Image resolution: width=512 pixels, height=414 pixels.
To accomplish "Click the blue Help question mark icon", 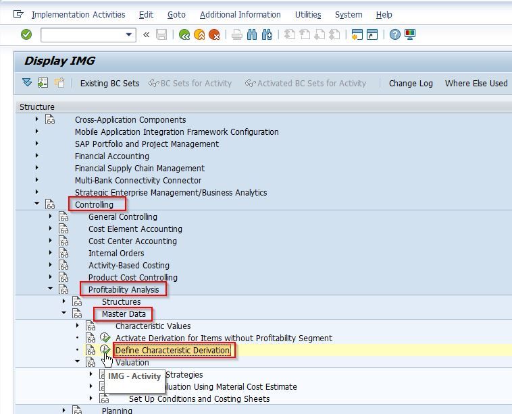I will (394, 34).
